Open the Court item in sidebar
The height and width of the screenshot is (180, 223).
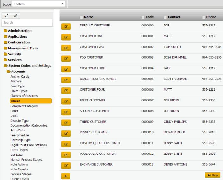click(14, 111)
